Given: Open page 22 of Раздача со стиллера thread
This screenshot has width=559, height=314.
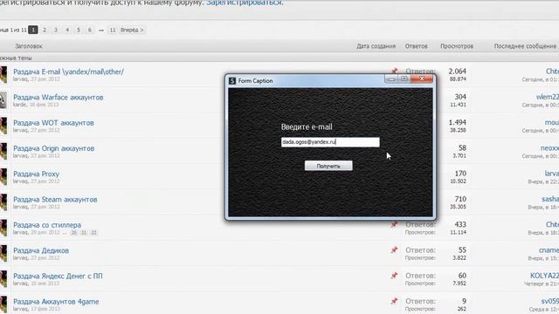Looking at the screenshot, I should (x=93, y=233).
